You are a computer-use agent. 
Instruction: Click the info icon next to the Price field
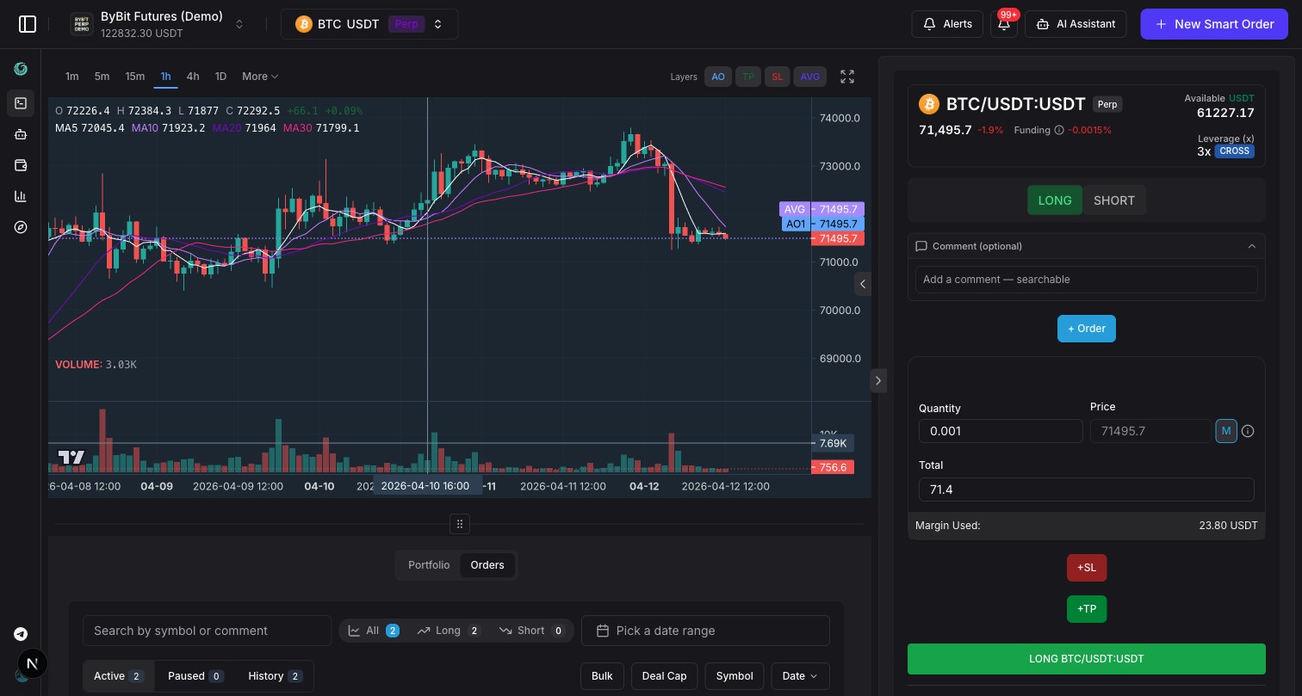1248,431
